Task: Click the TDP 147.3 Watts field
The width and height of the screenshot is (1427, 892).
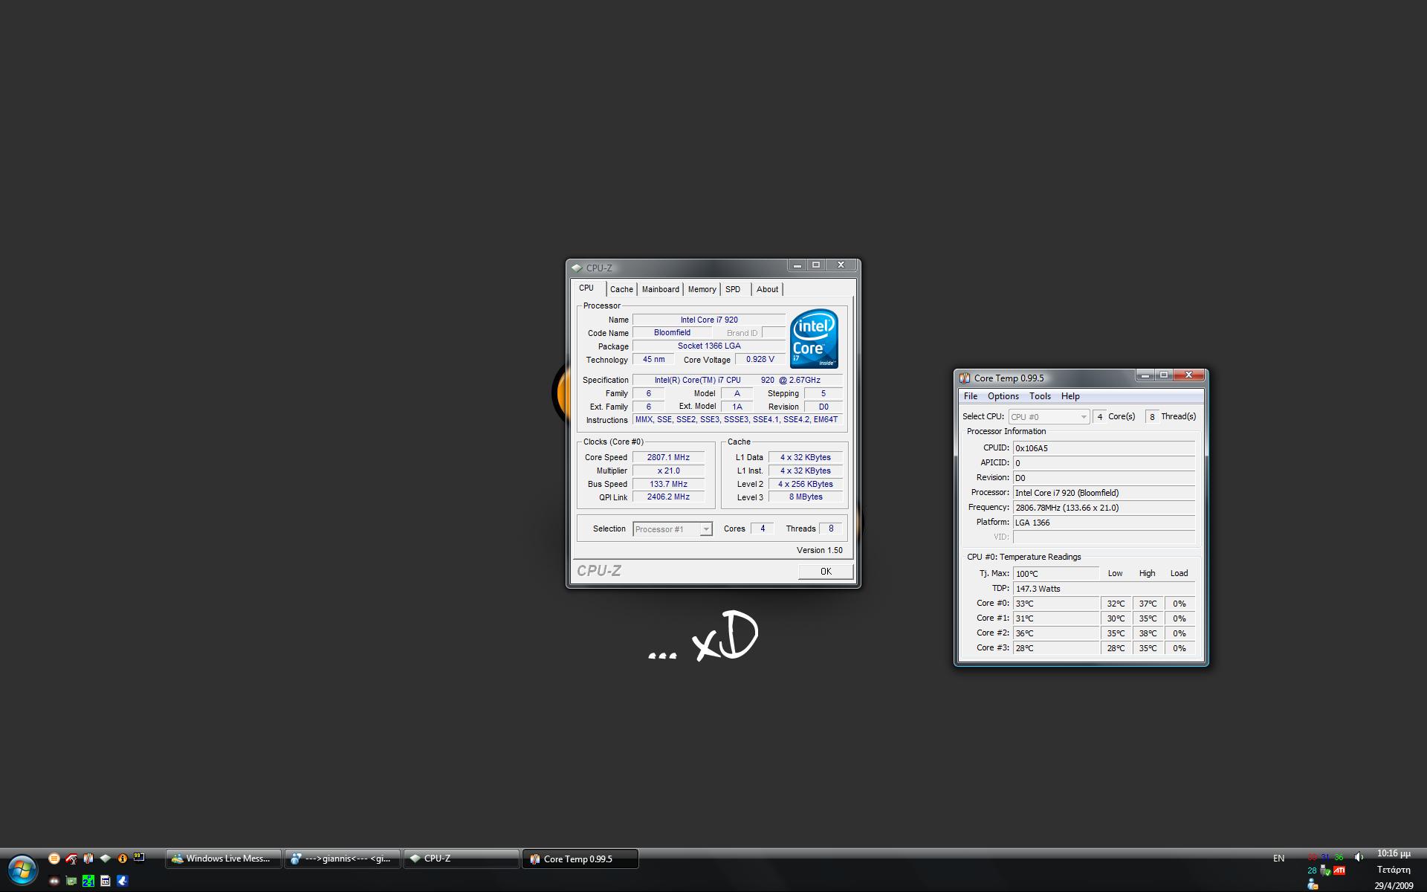Action: point(1104,589)
